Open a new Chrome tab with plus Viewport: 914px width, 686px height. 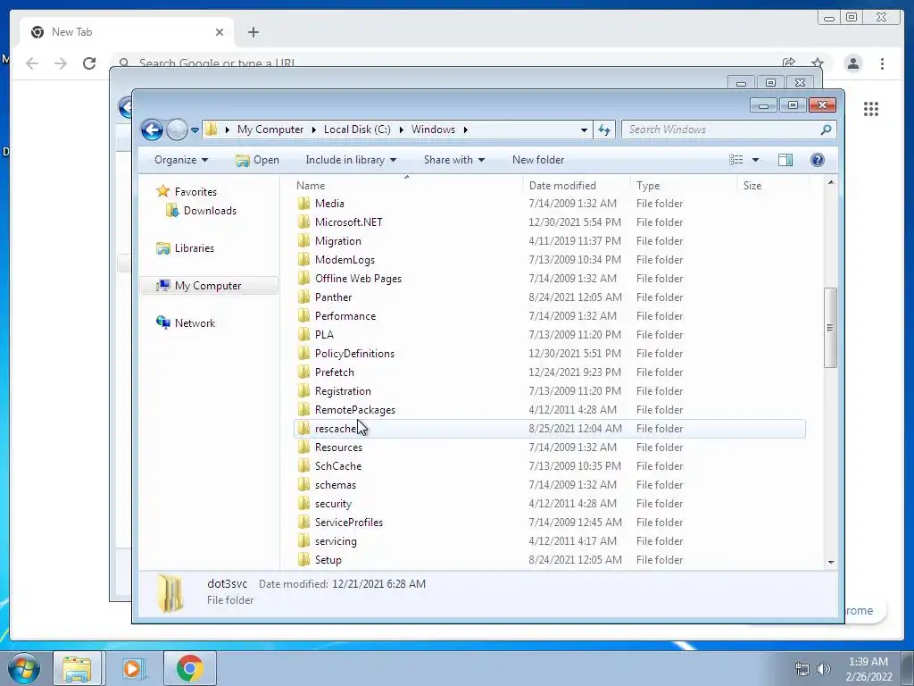(x=253, y=32)
